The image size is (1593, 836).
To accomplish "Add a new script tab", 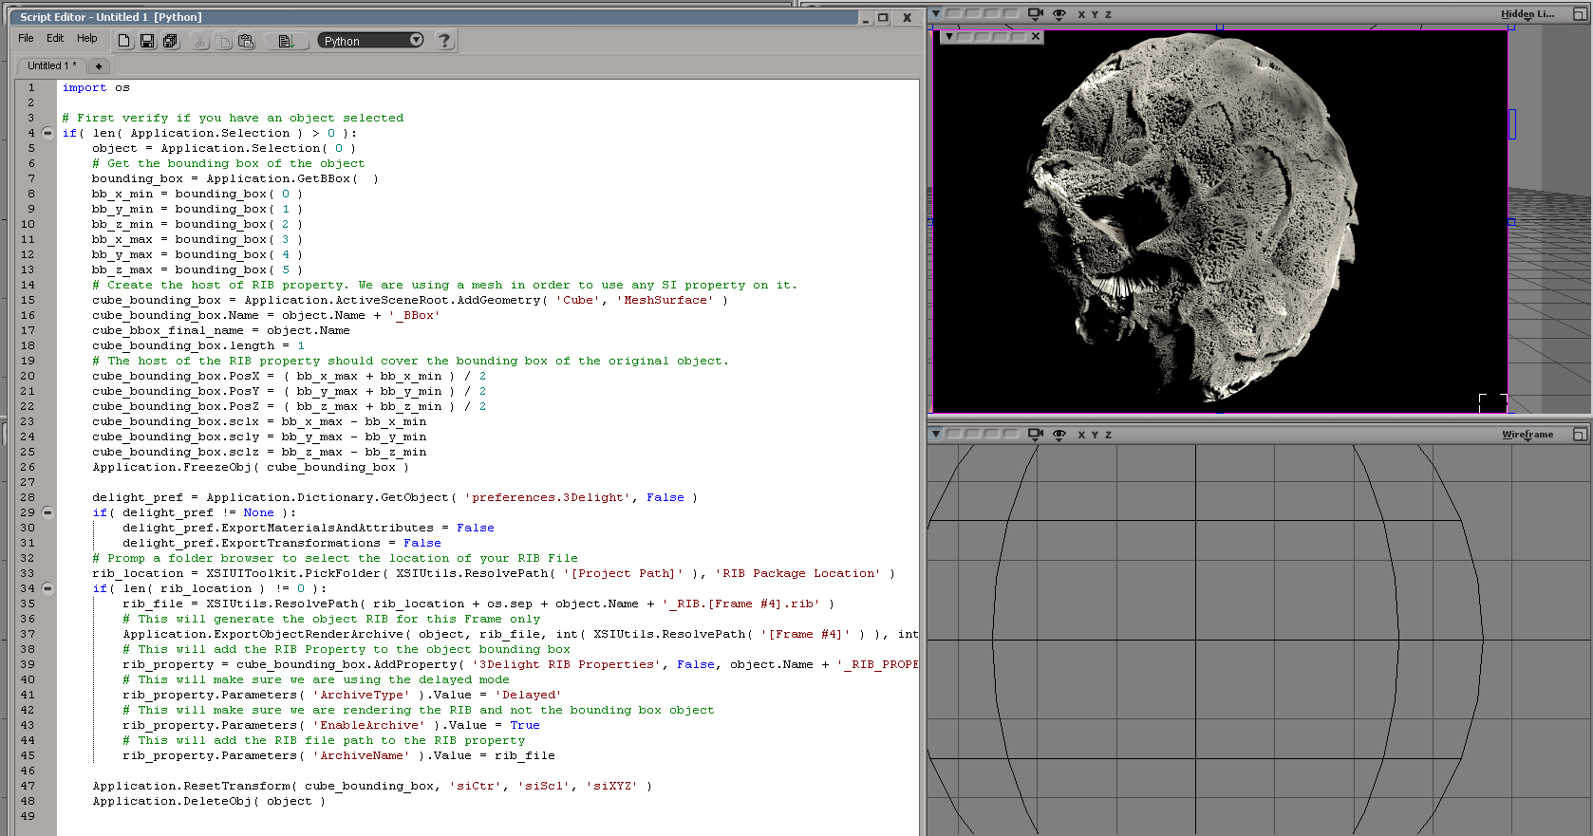I will point(99,66).
